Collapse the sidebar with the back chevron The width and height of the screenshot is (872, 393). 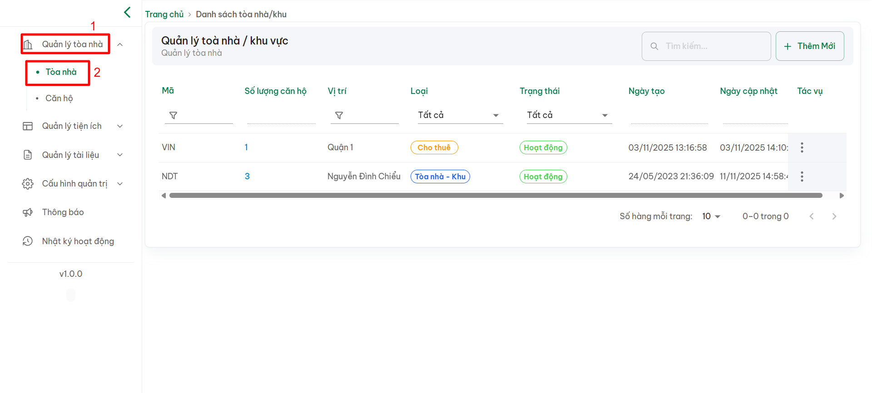(x=127, y=12)
